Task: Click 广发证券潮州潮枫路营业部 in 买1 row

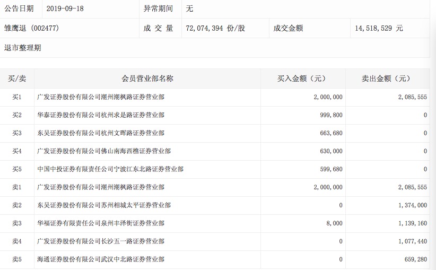Action: coord(101,97)
